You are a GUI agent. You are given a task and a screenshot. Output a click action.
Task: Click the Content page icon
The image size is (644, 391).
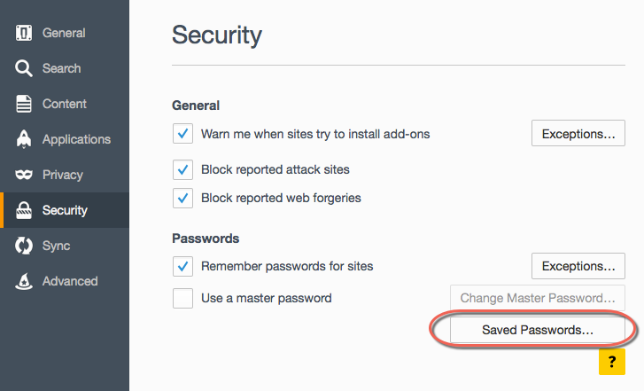[x=24, y=104]
